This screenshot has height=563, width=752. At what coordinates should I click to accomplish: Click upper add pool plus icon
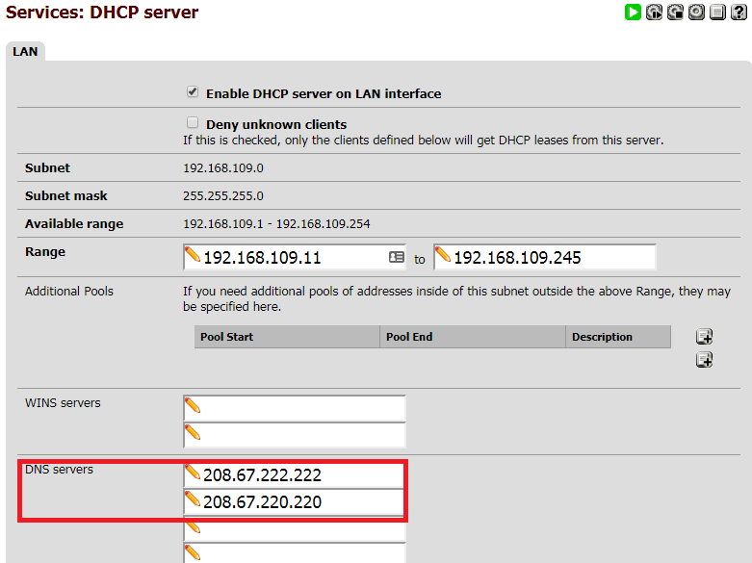(x=704, y=337)
